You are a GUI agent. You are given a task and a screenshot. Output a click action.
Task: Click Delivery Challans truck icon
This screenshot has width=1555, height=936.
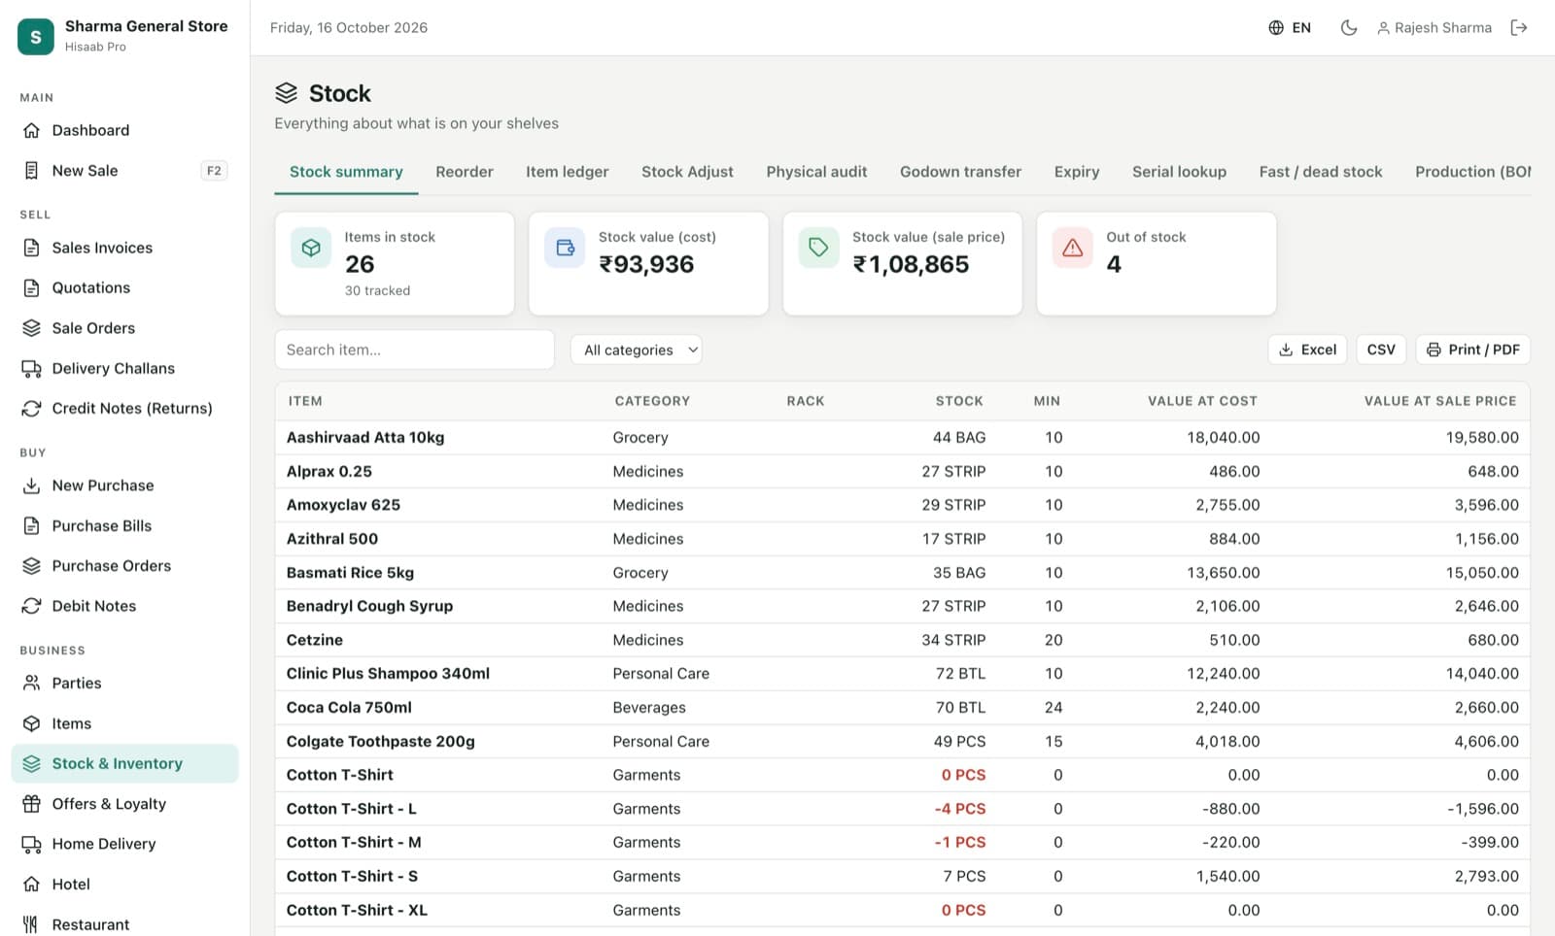coord(32,368)
